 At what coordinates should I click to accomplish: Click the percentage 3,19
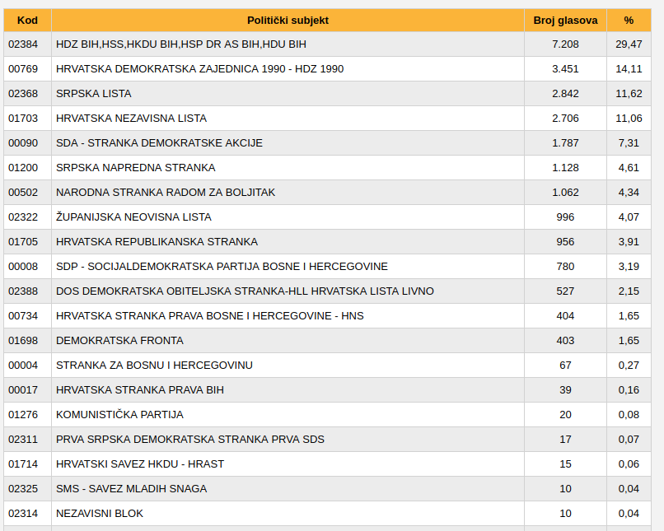tap(629, 267)
